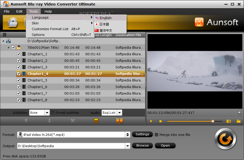Uncheck the Chapter1_8 checkbox
The width and height of the screenshot is (244, 160).
(x=19, y=100)
